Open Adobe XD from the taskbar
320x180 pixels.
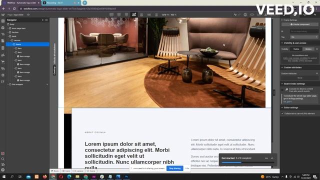(93, 176)
